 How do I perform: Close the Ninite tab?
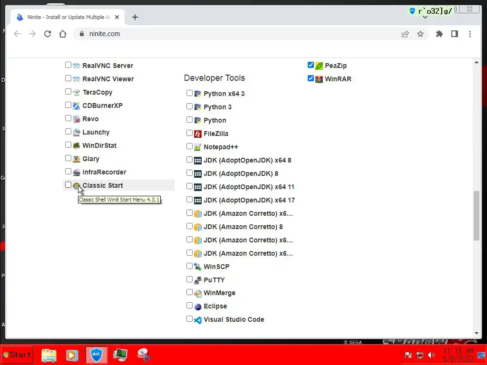tap(117, 17)
